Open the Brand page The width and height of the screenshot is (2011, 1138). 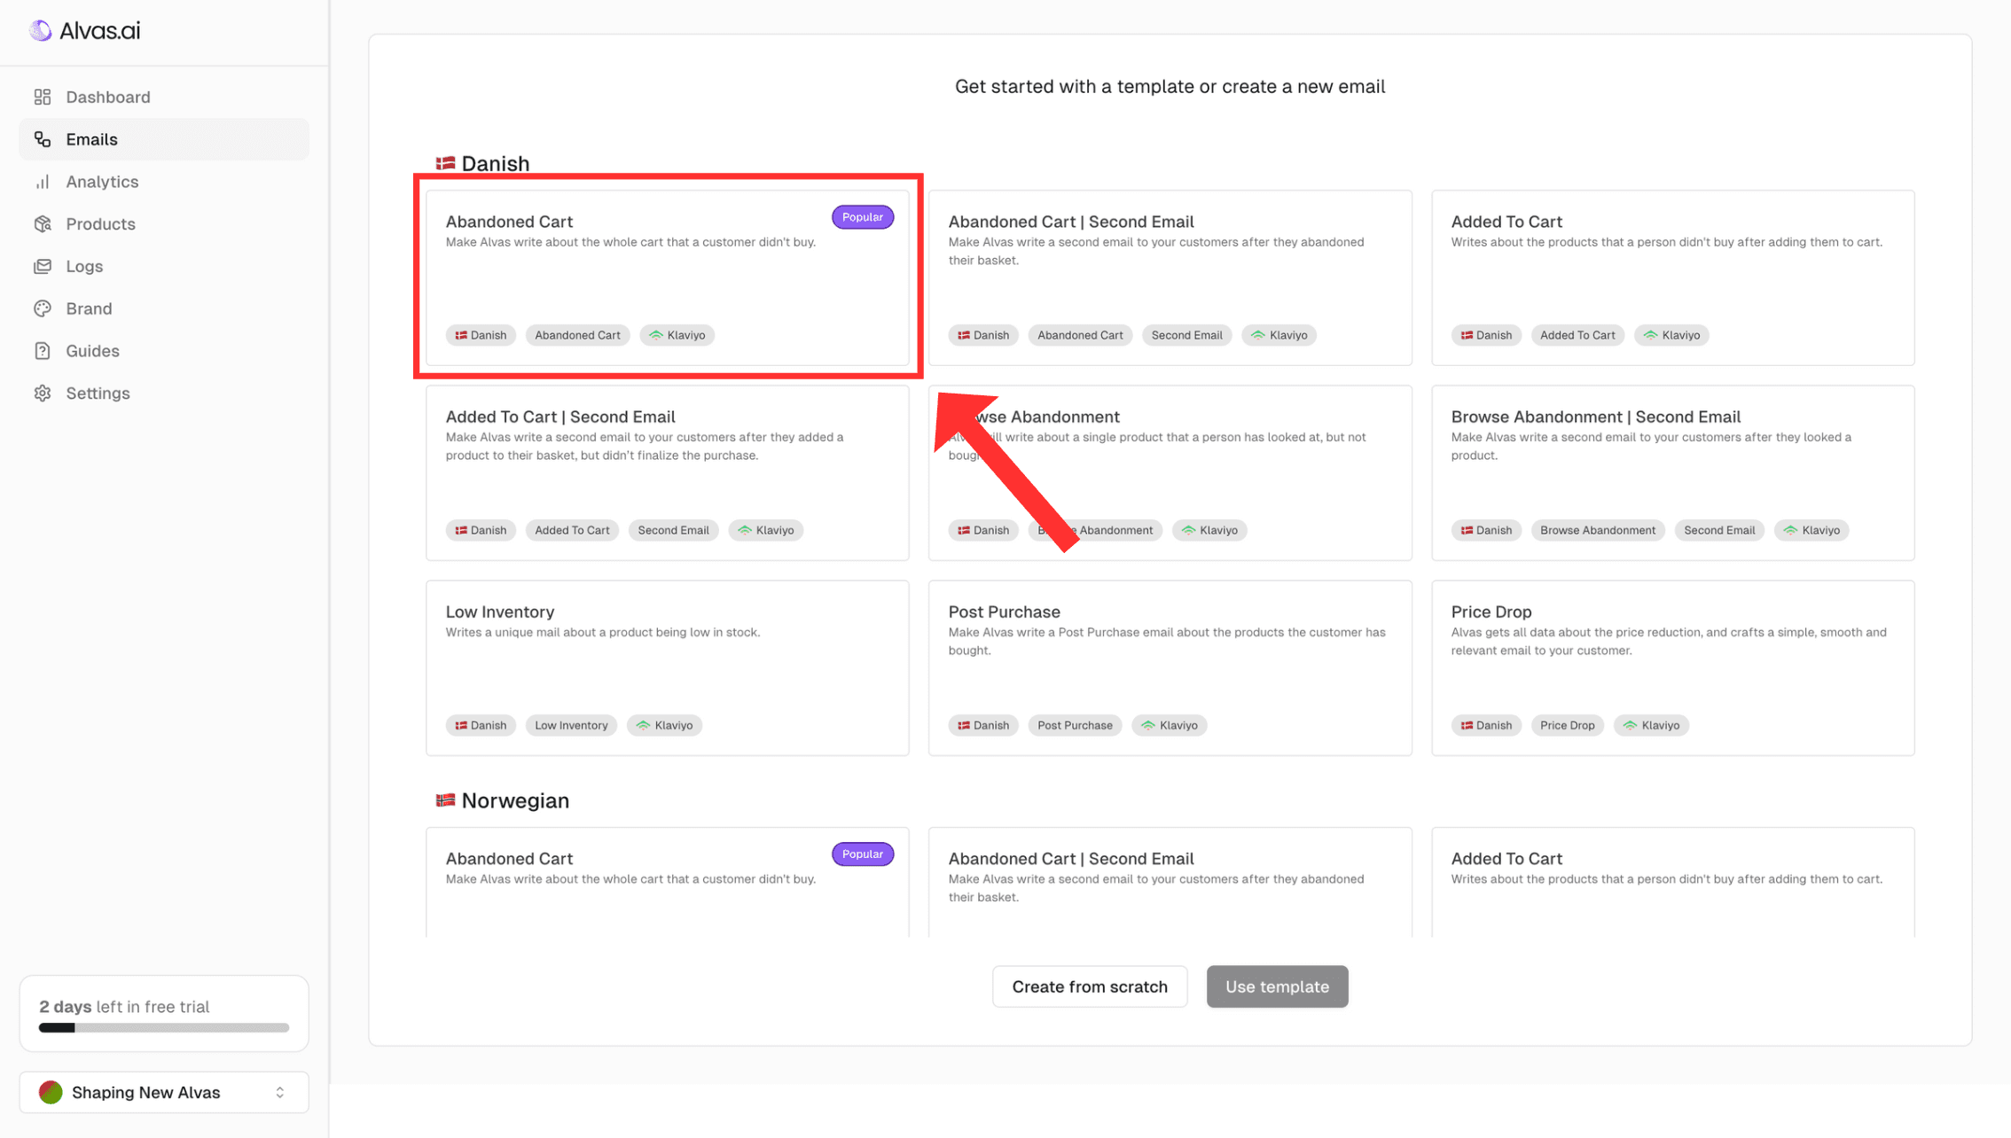164,308
